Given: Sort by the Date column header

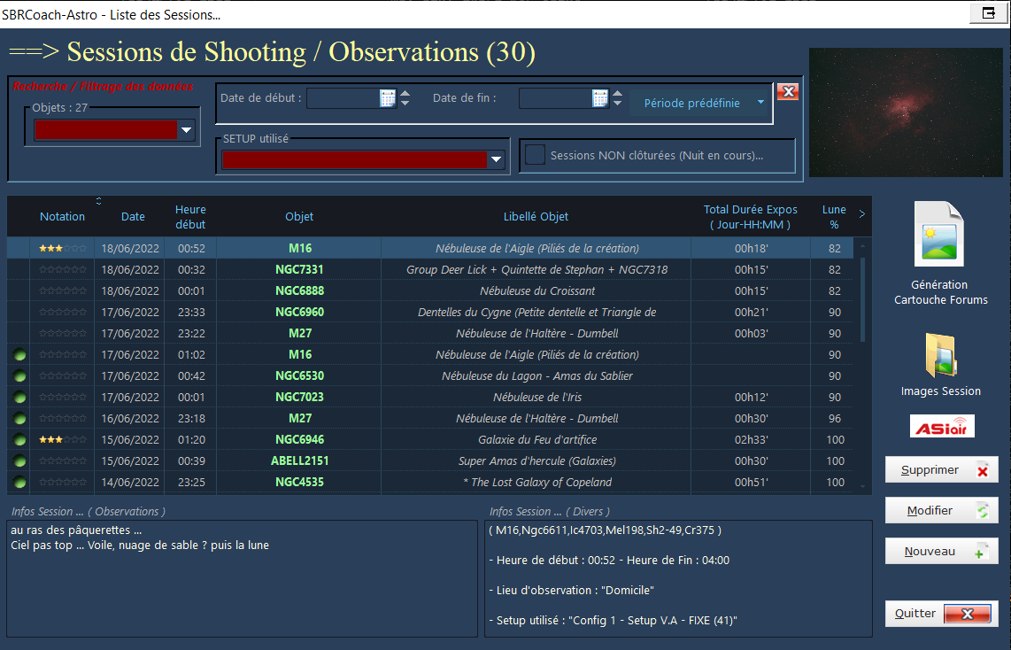Looking at the screenshot, I should pos(133,217).
